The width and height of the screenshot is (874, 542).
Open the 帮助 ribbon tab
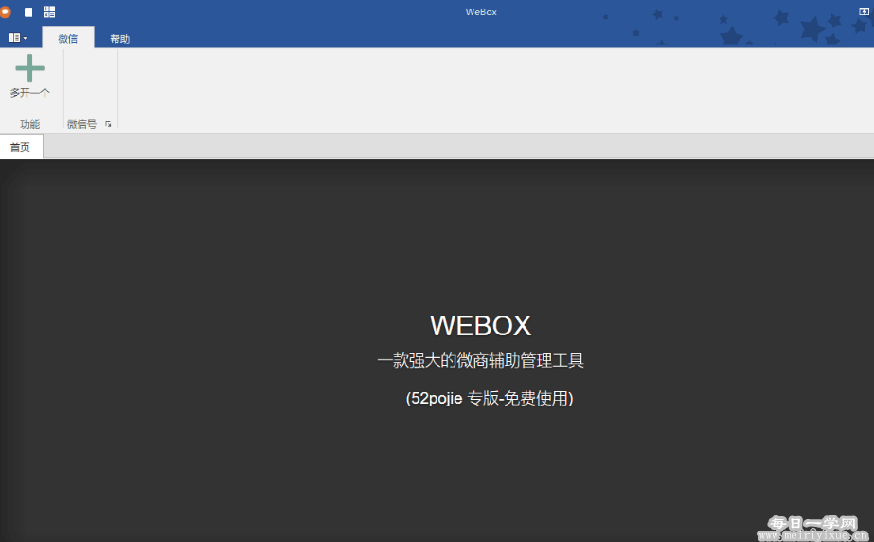click(x=119, y=39)
